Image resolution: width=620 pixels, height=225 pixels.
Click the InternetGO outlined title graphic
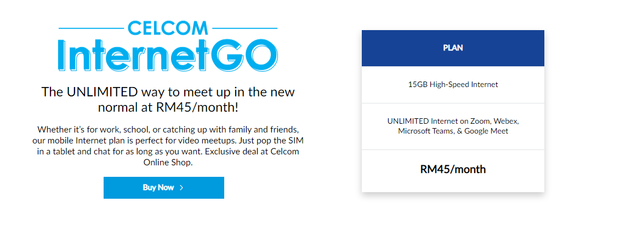pyautogui.click(x=168, y=55)
